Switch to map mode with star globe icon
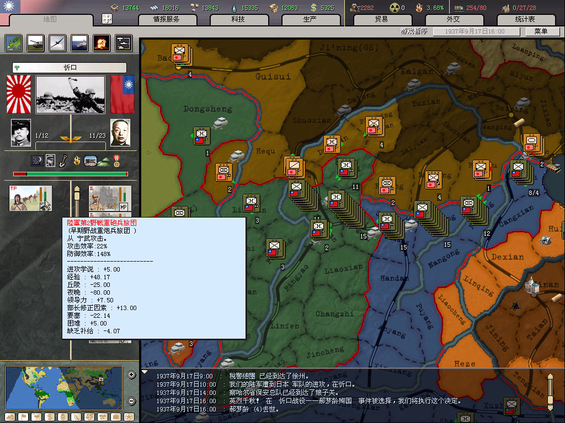The width and height of the screenshot is (565, 423). click(x=129, y=417)
